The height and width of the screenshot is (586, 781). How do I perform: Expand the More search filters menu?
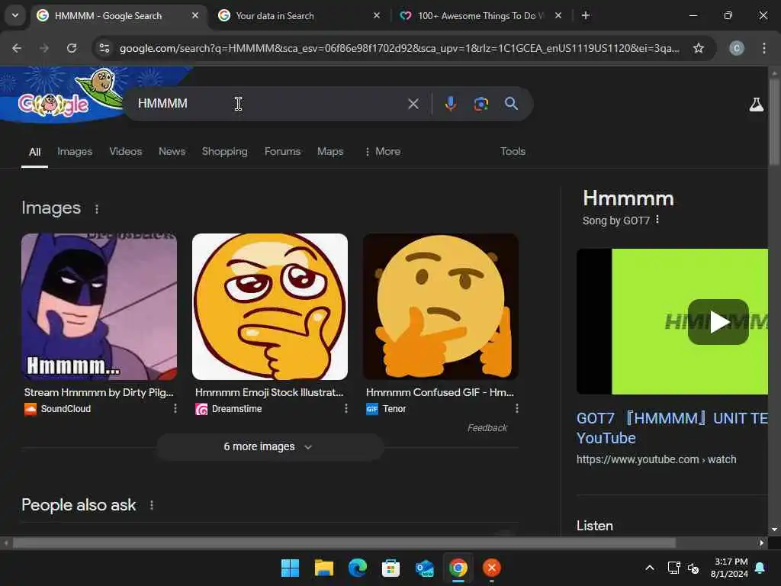383,152
